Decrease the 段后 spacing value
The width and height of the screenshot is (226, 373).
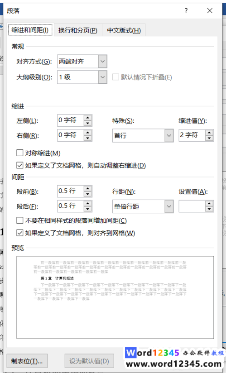point(88,209)
